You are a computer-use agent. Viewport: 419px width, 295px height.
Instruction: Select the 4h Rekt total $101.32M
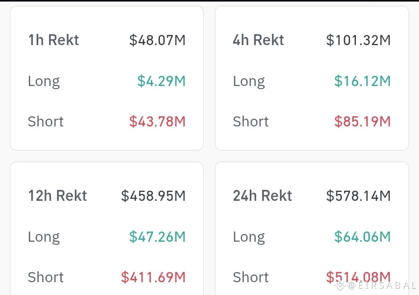(x=358, y=40)
